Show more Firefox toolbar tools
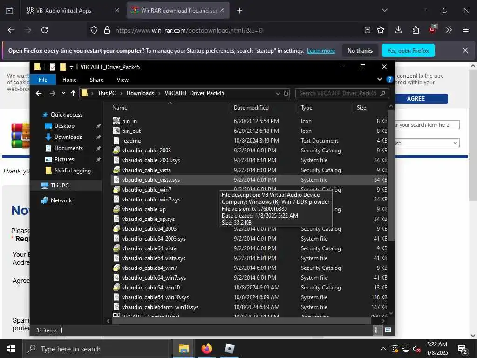This screenshot has width=477, height=358. pyautogui.click(x=449, y=30)
